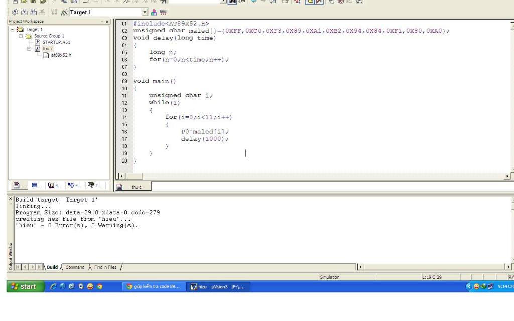Viewport: 514px width, 321px height.
Task: Switch to the Books workspace tab
Action: (x=54, y=185)
